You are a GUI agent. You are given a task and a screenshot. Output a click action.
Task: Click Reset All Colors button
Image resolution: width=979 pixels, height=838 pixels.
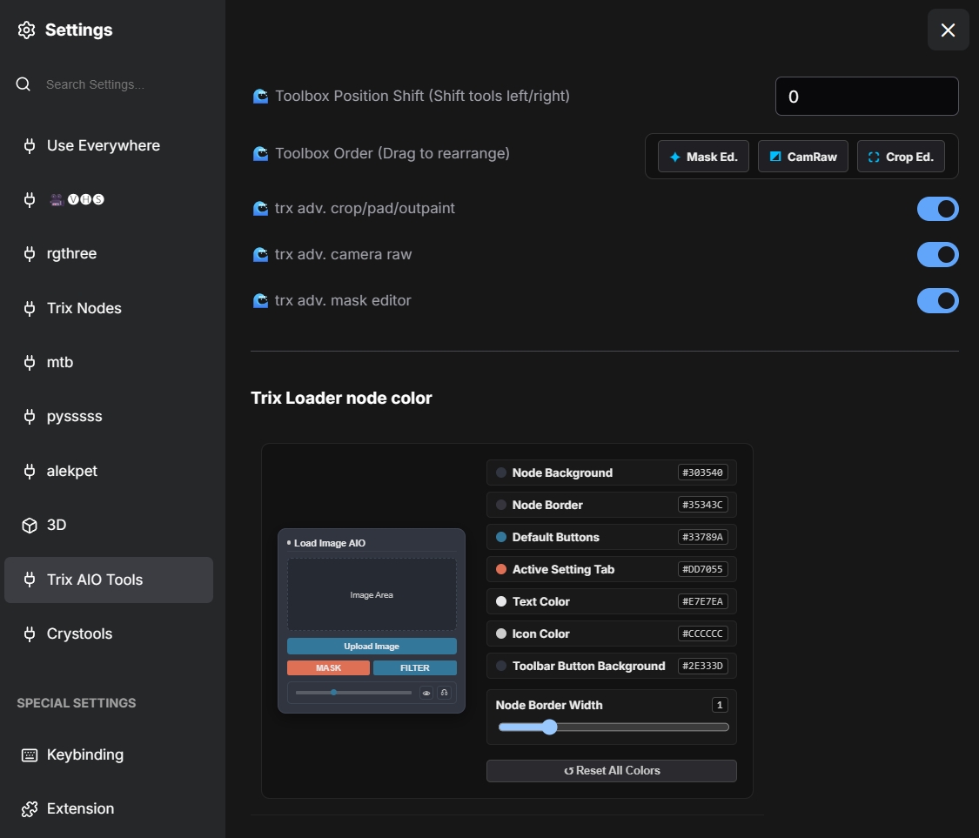coord(611,771)
